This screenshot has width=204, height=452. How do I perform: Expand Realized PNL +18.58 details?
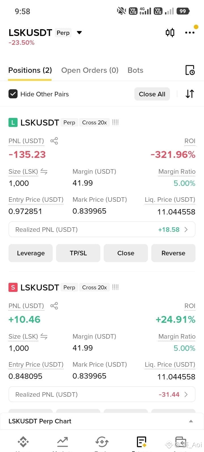click(x=102, y=230)
